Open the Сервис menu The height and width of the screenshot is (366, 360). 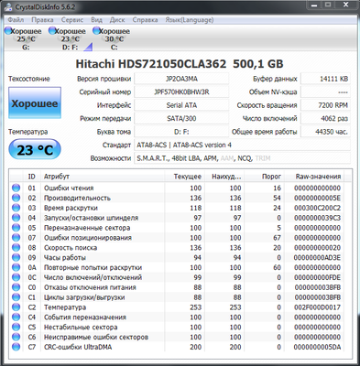coord(72,20)
